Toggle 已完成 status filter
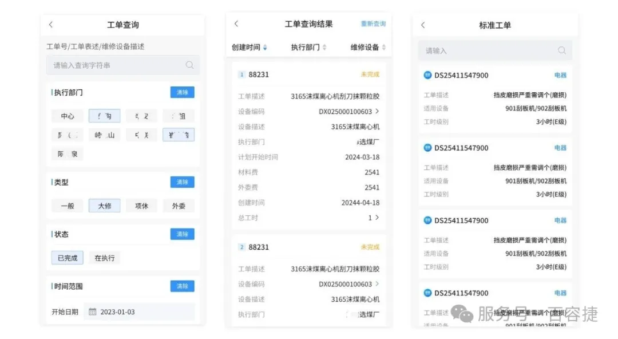This screenshot has height=339, width=618. click(x=67, y=258)
